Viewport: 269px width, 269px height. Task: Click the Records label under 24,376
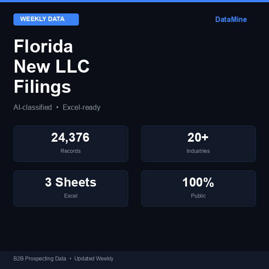click(70, 151)
